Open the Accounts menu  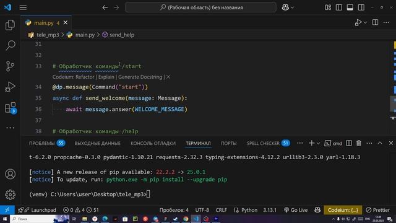point(10,174)
